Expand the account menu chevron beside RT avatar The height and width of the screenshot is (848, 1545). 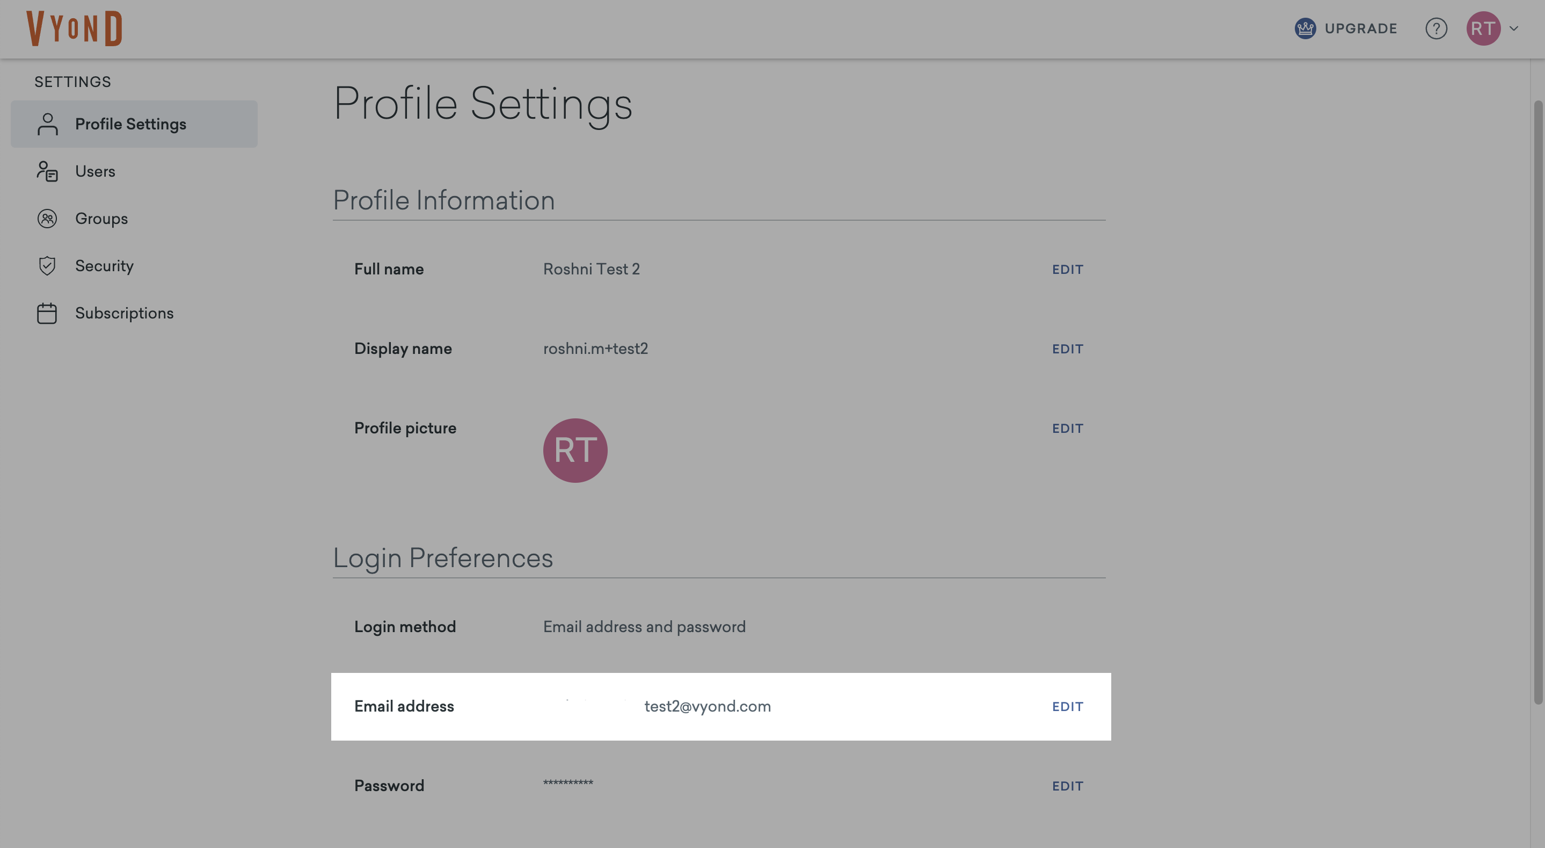(x=1513, y=29)
